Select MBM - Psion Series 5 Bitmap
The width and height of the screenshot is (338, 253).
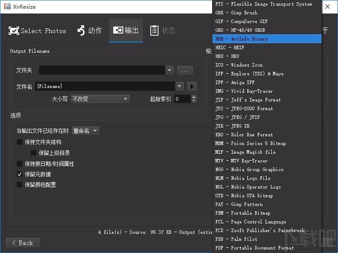[267, 143]
